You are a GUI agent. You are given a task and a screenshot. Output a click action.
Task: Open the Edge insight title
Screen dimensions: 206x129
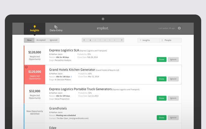pos(53,128)
